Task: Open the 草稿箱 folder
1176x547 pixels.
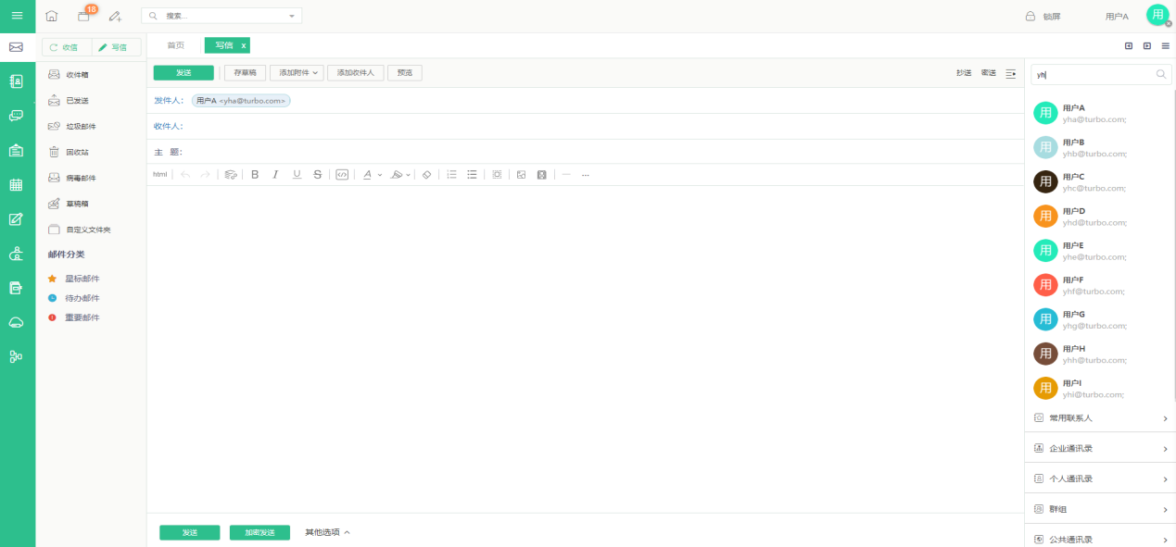Action: [x=78, y=204]
